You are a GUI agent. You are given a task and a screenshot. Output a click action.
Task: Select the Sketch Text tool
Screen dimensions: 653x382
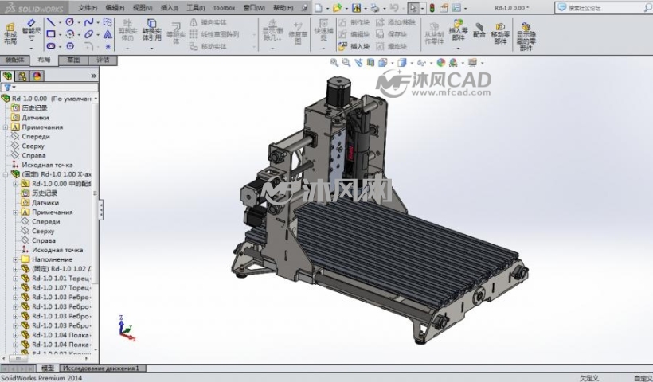click(108, 34)
